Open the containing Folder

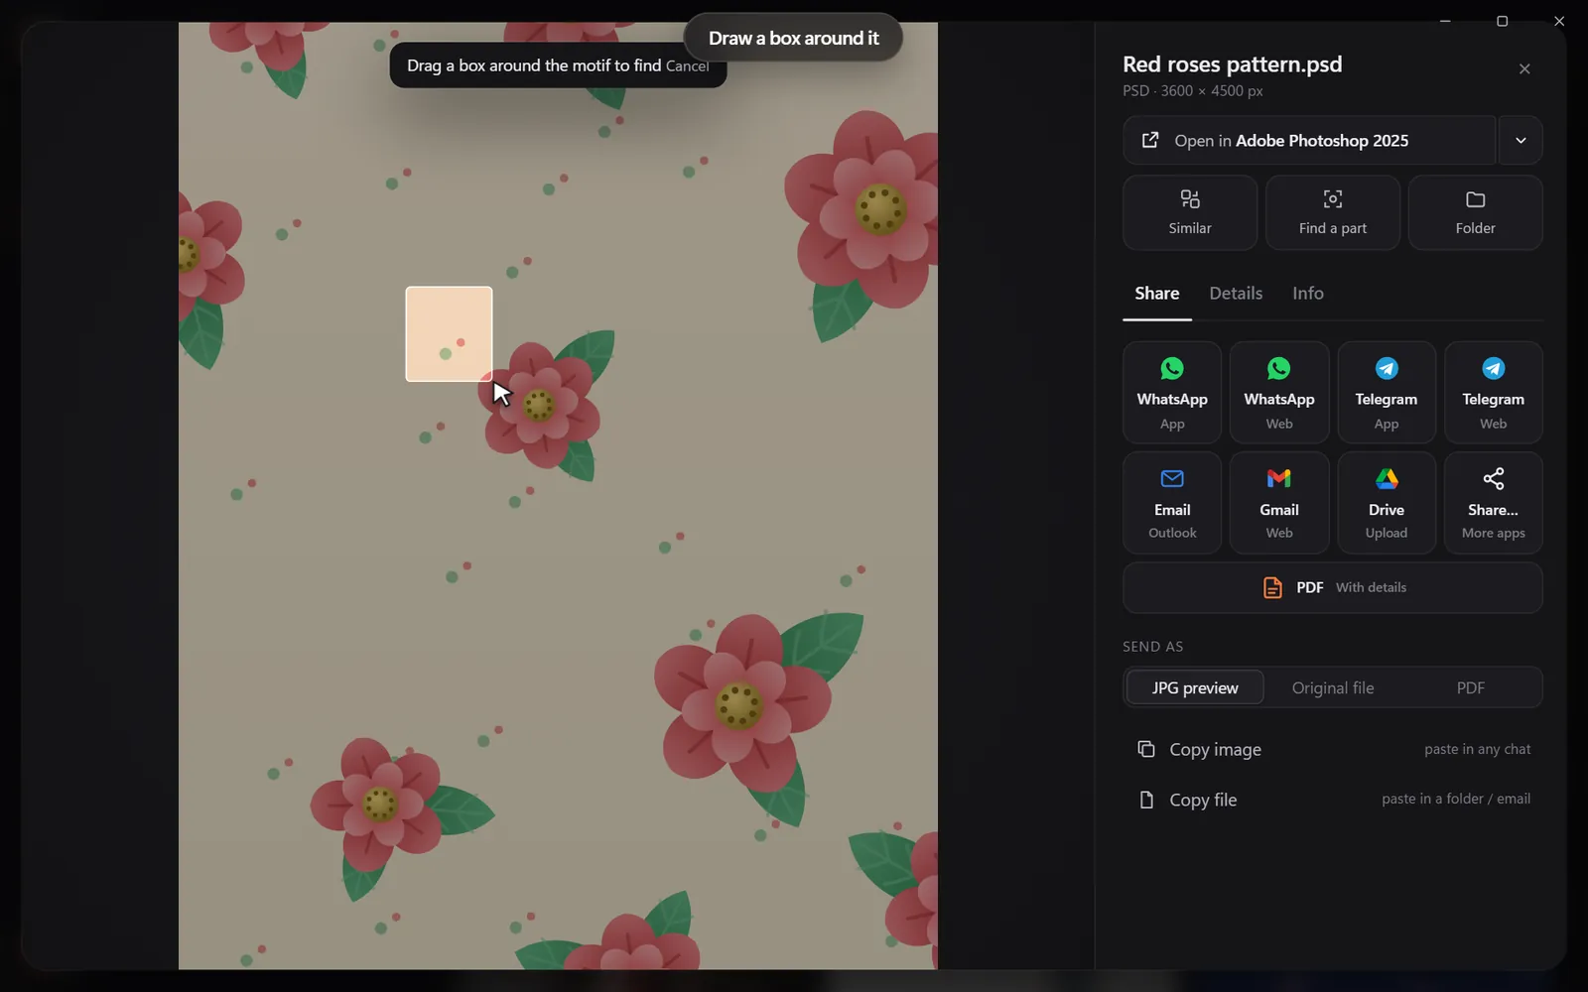click(x=1475, y=213)
